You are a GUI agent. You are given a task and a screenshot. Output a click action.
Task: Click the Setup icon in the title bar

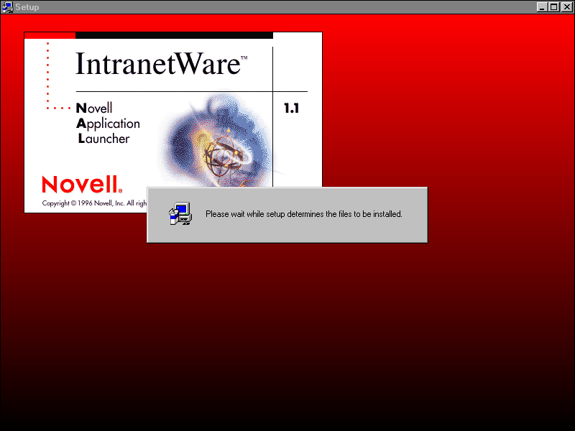click(7, 7)
